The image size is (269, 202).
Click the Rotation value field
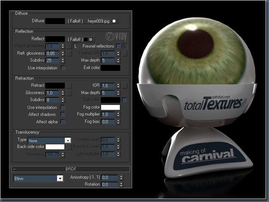click(x=109, y=185)
